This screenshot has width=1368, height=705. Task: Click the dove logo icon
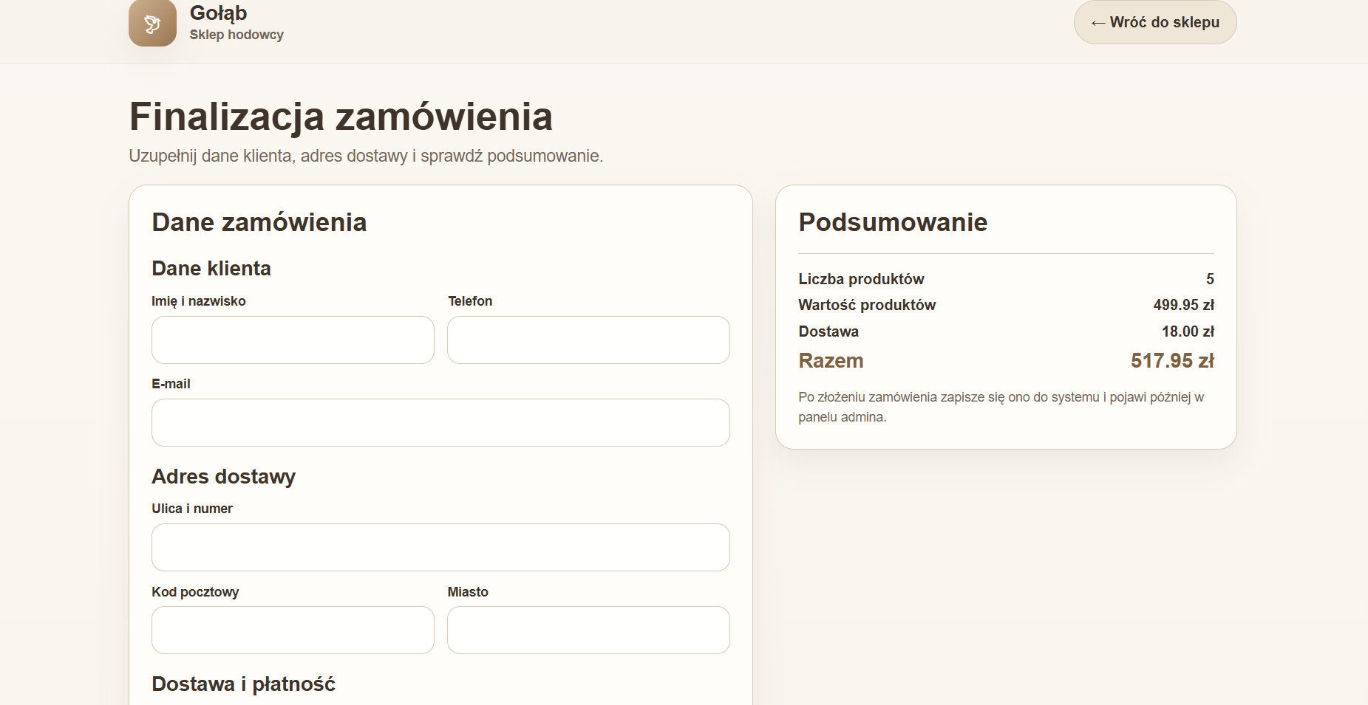(152, 24)
